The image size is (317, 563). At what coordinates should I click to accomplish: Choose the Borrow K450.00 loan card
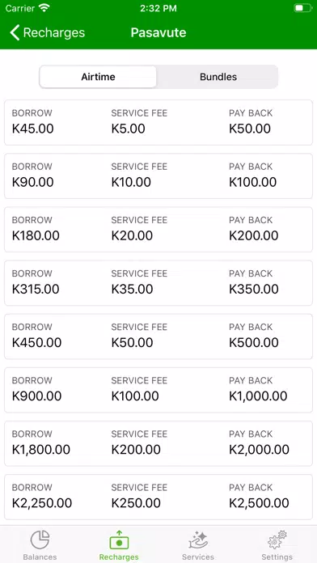pos(158,337)
